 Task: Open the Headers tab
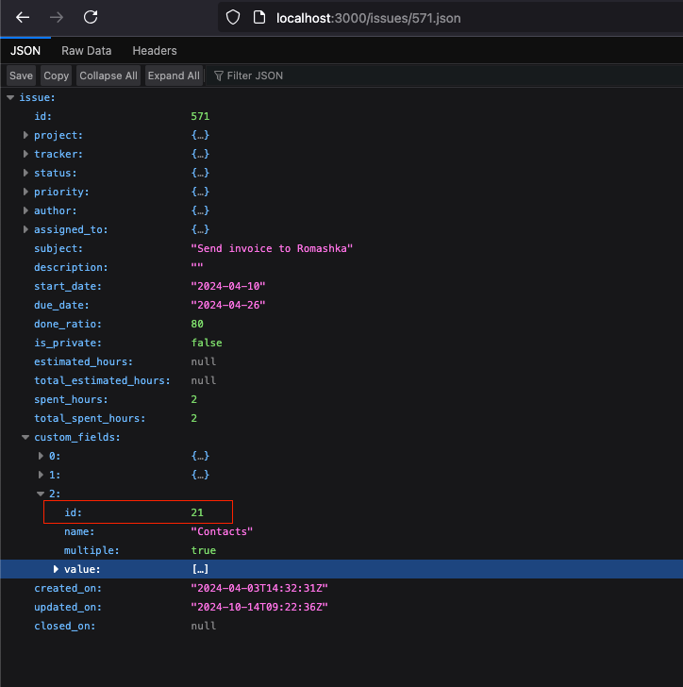click(155, 51)
